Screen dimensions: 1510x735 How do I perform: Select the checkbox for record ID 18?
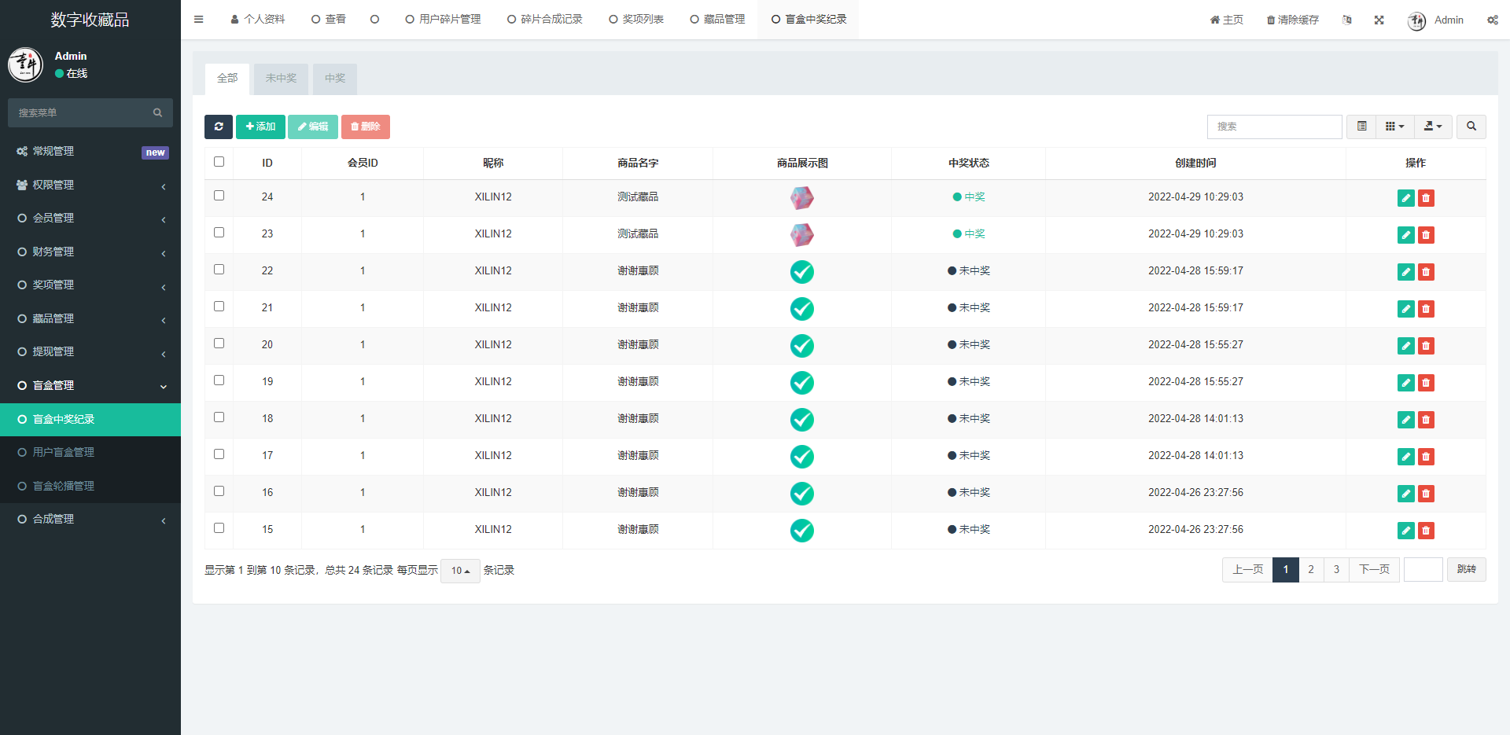pyautogui.click(x=219, y=417)
